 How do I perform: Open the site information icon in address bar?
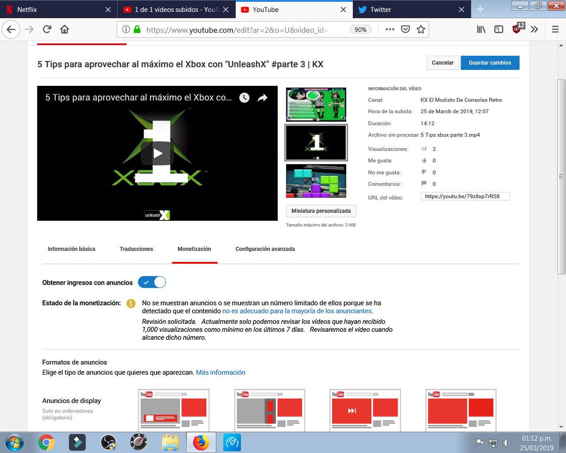(126, 29)
